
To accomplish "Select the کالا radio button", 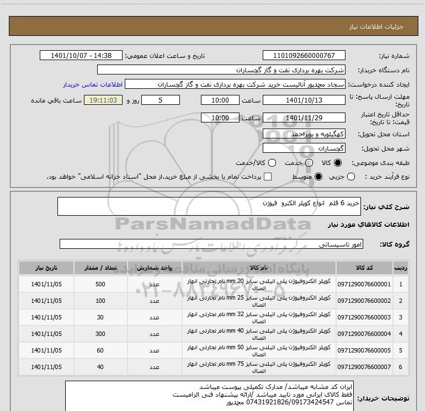I will (x=338, y=163).
